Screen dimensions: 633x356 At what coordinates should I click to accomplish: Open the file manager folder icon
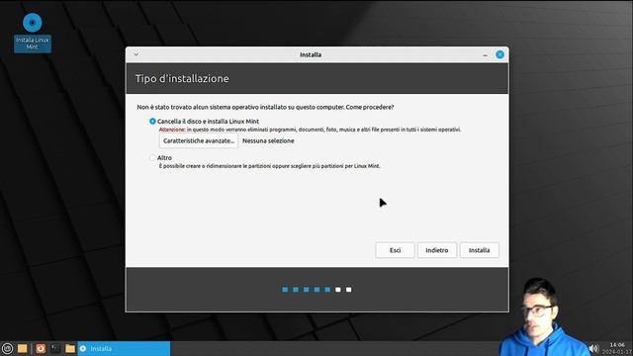tap(70, 349)
